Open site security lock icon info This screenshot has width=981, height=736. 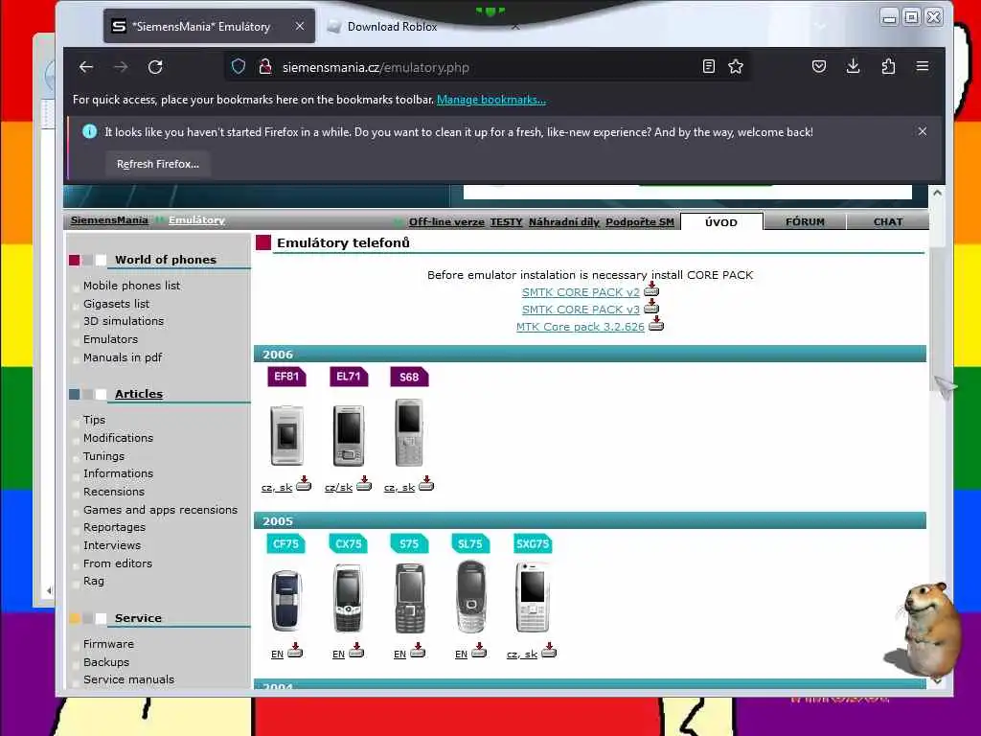[265, 67]
